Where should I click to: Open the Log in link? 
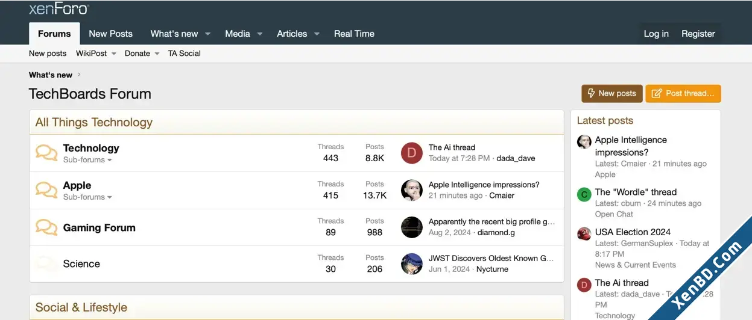656,34
